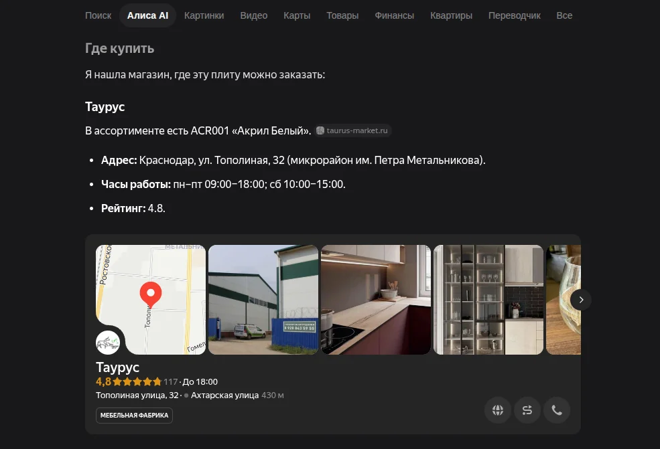
Task: Open the map thumbnail with the red pin
Action: point(151,300)
